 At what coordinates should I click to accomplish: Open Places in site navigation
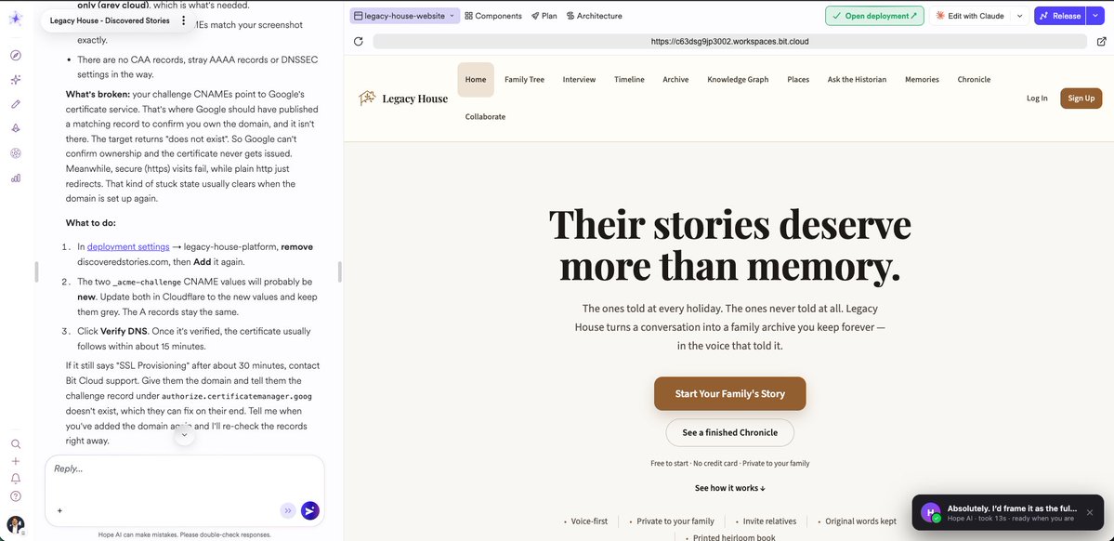798,80
